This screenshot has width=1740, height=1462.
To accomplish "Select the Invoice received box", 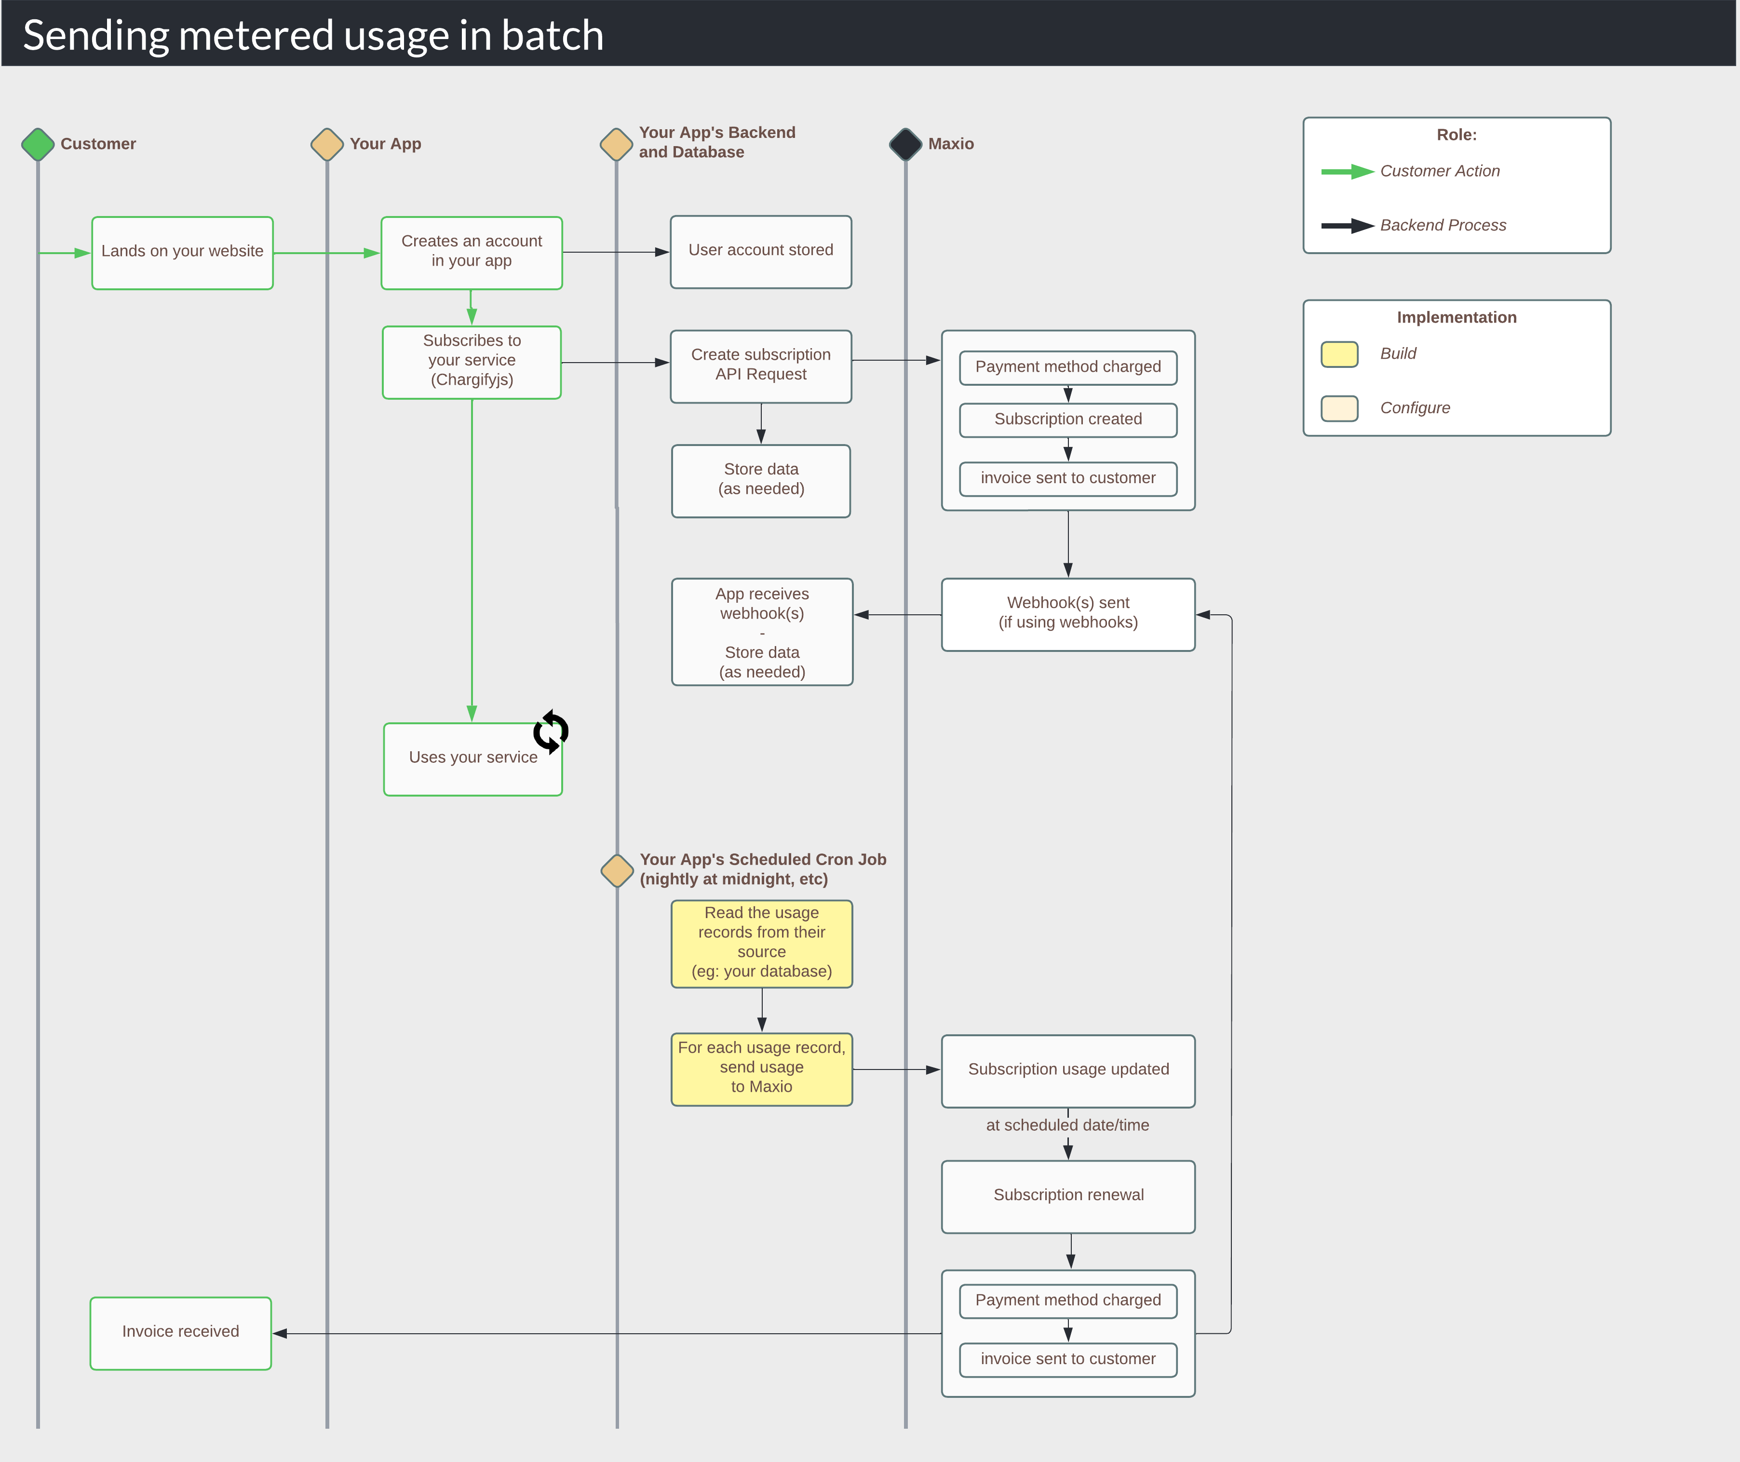I will (181, 1333).
